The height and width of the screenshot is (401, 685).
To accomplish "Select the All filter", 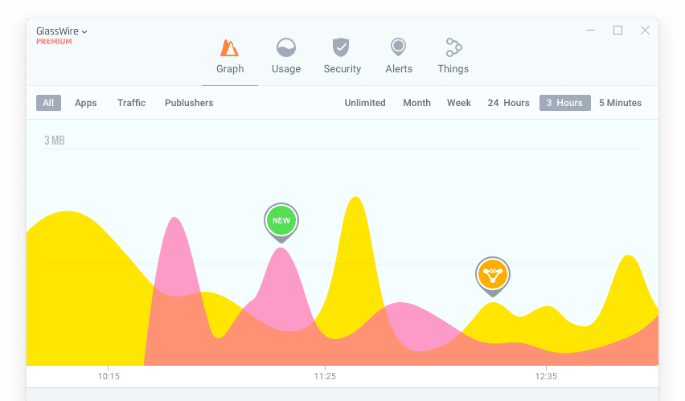I will (x=48, y=103).
